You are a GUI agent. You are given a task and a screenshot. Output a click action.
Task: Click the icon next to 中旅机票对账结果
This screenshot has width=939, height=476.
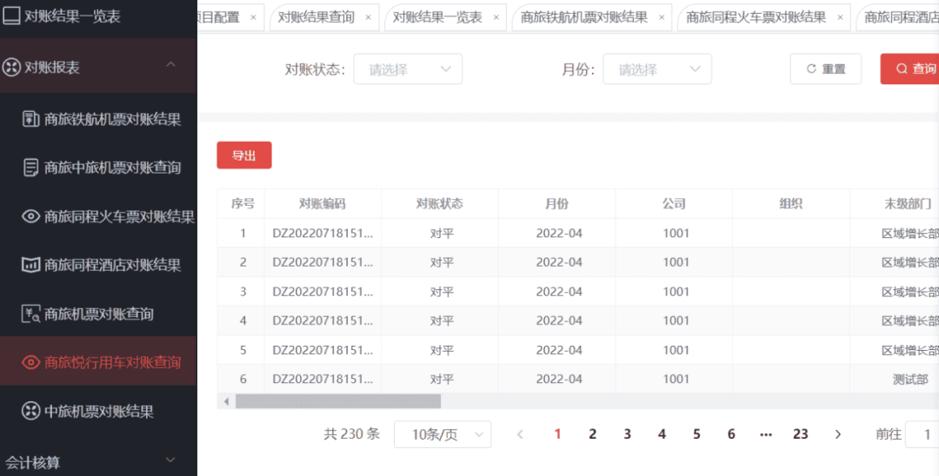[30, 411]
